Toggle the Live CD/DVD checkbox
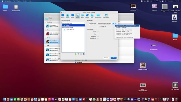 pos(98,27)
